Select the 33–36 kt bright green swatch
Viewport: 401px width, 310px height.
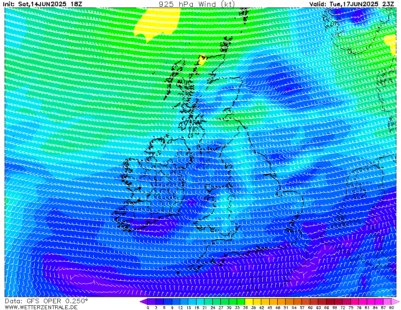click(241, 302)
